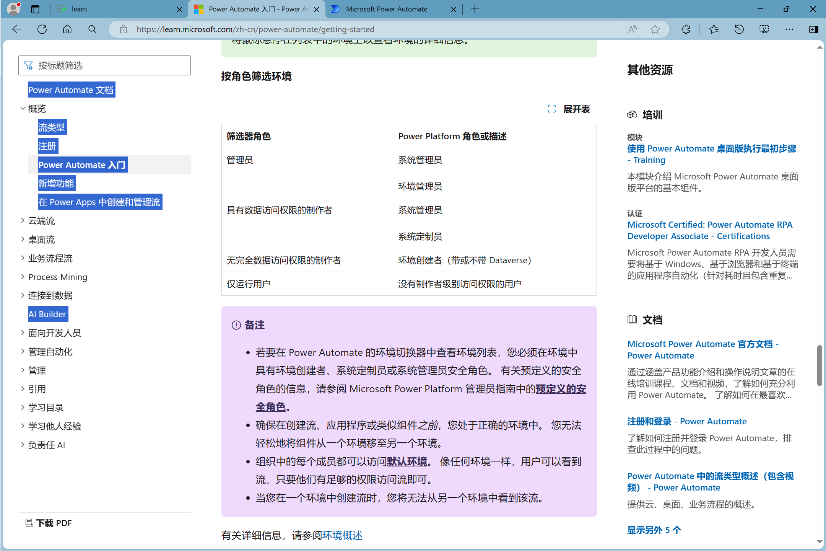Expand the 连接到数据 section
Screen dimensions: 826x551
(x=23, y=295)
